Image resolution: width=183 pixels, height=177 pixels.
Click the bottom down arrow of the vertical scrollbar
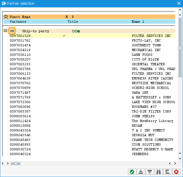click(180, 158)
